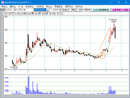Click the 21/02/02 low date label
Image resolution: width=130 pixels, height=98 pixels.
tap(14, 67)
